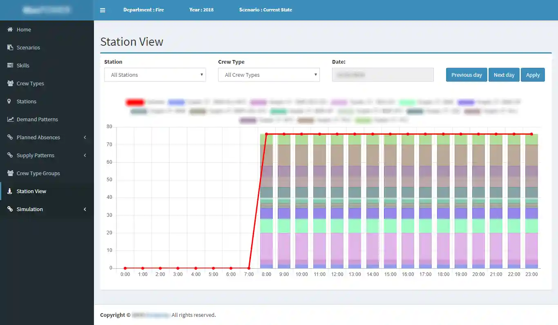Open the Crew Type dropdown

[269, 75]
